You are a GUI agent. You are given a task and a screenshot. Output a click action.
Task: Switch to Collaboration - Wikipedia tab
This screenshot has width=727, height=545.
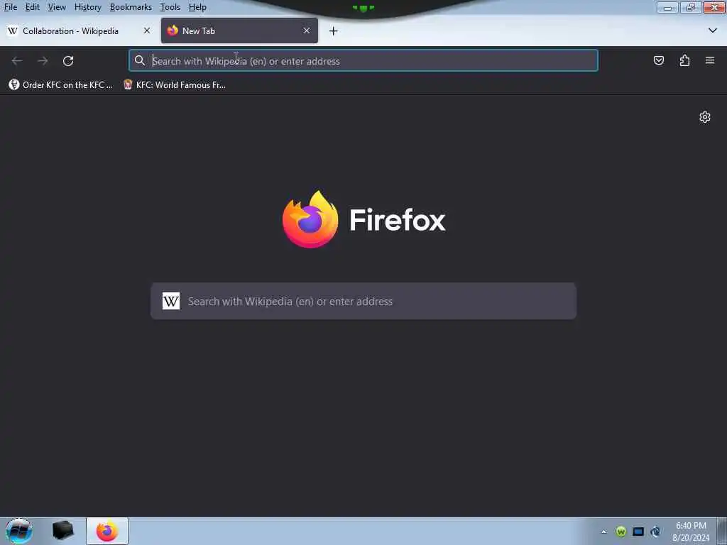[x=79, y=31]
